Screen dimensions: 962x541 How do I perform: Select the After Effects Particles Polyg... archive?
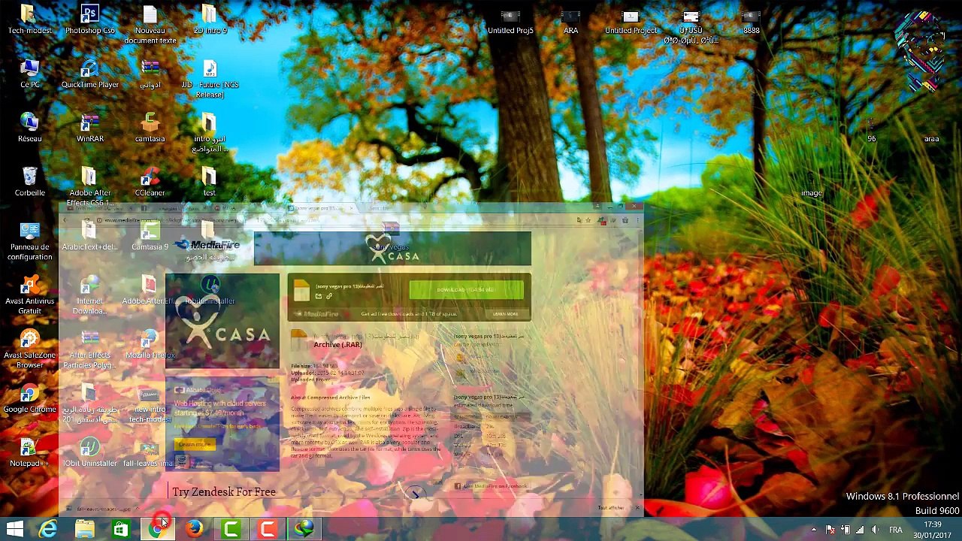click(x=89, y=349)
